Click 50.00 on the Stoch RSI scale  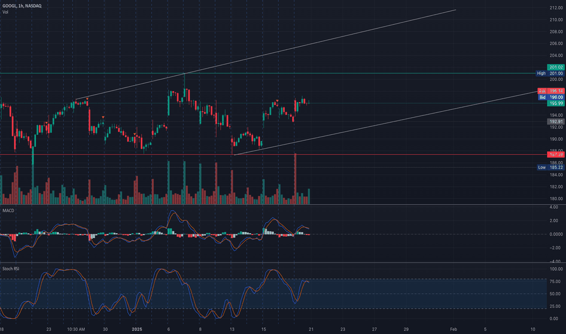(x=556, y=294)
